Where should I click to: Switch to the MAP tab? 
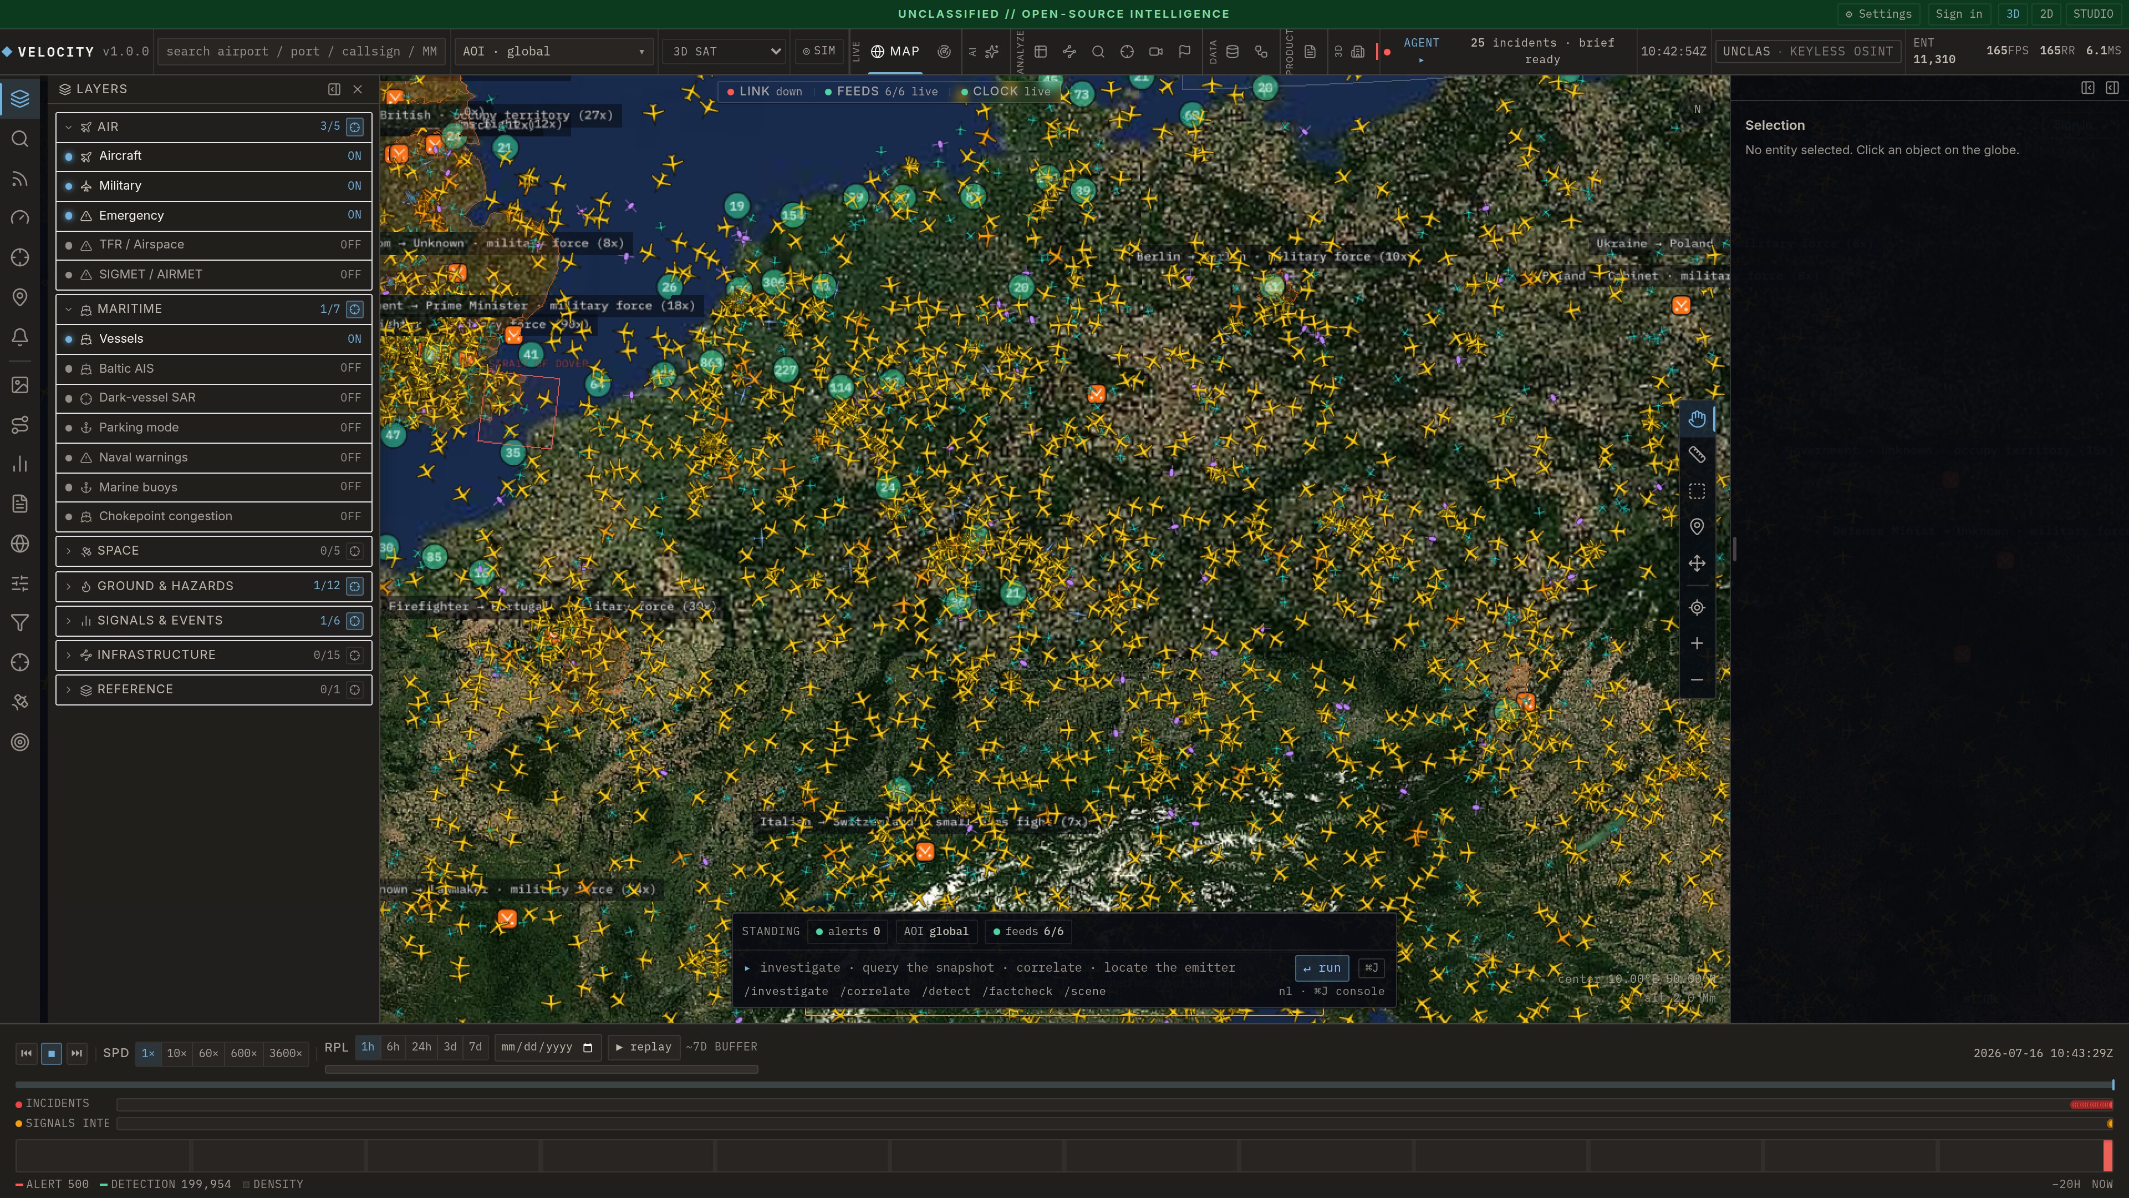[895, 51]
